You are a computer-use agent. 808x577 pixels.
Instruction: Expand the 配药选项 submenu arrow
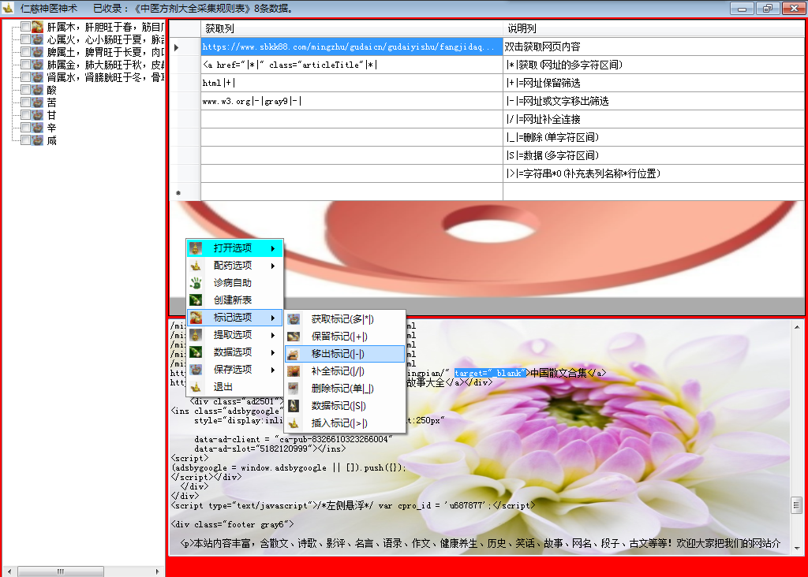point(273,266)
